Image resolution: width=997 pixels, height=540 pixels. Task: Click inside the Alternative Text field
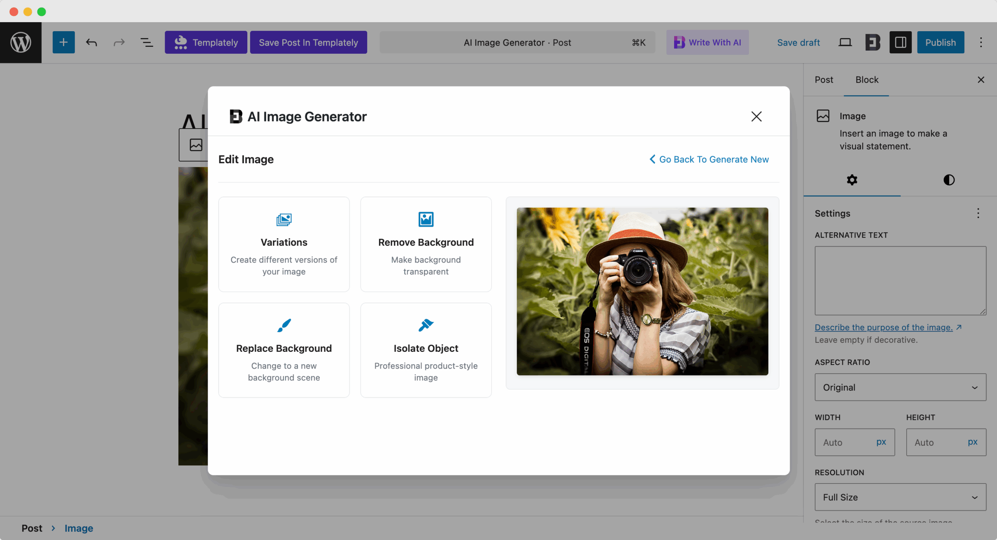coord(900,281)
